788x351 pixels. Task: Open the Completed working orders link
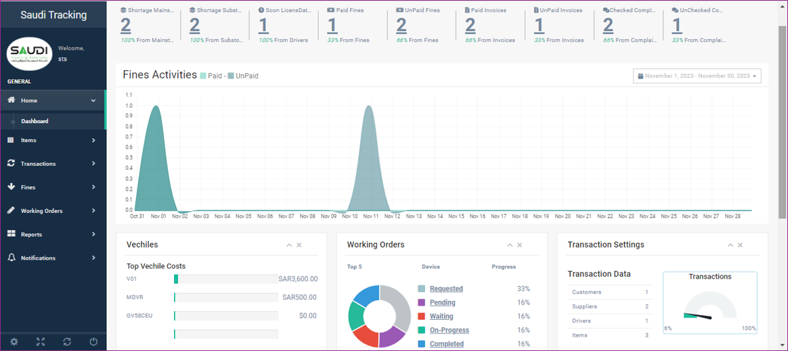(447, 344)
